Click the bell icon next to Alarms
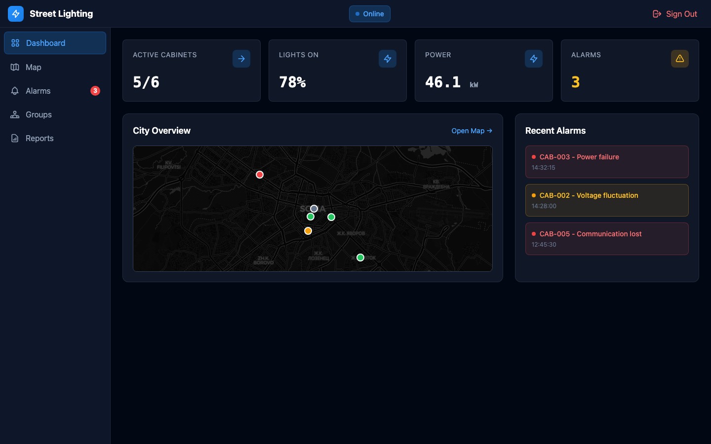 pos(15,91)
